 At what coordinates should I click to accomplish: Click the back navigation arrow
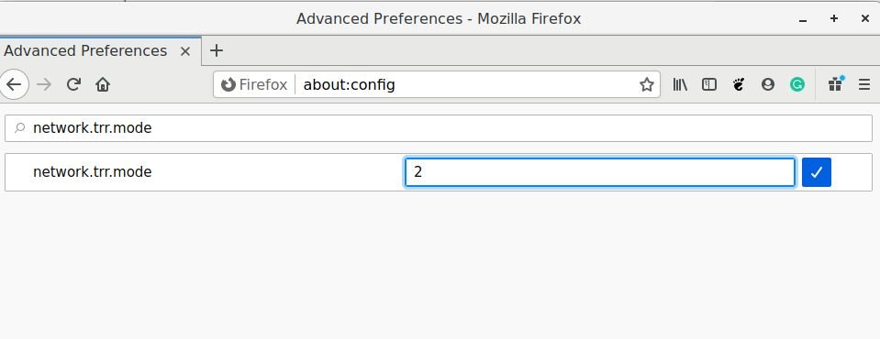pos(14,84)
